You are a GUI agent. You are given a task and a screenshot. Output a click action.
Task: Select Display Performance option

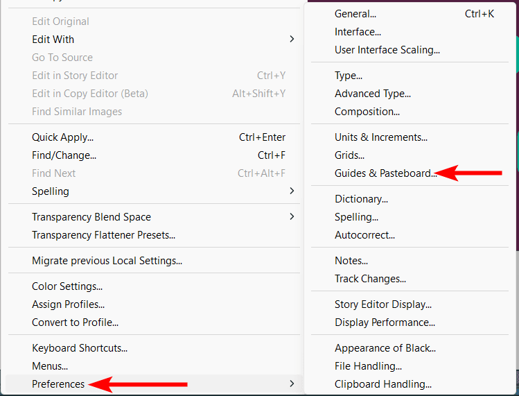[385, 322]
